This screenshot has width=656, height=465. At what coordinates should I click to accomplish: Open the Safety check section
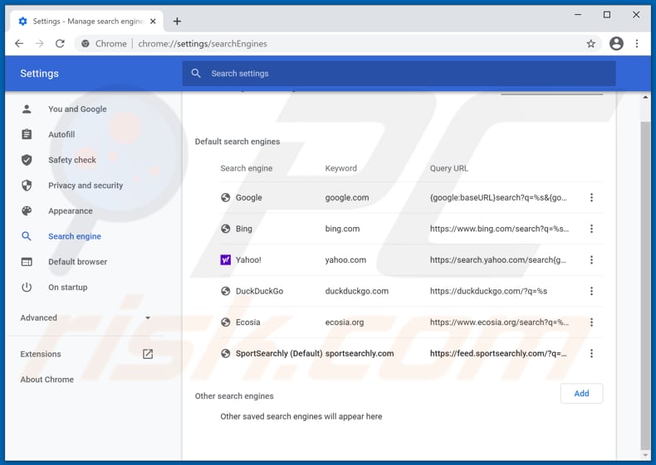click(x=72, y=160)
